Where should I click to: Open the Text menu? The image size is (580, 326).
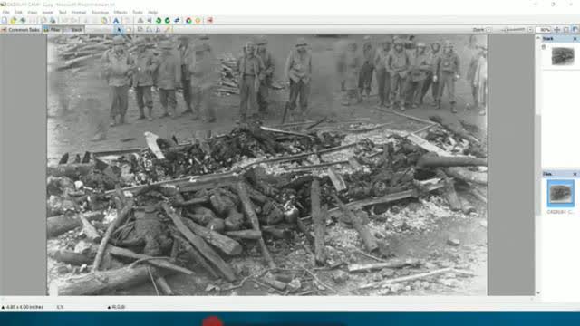[x=63, y=12]
